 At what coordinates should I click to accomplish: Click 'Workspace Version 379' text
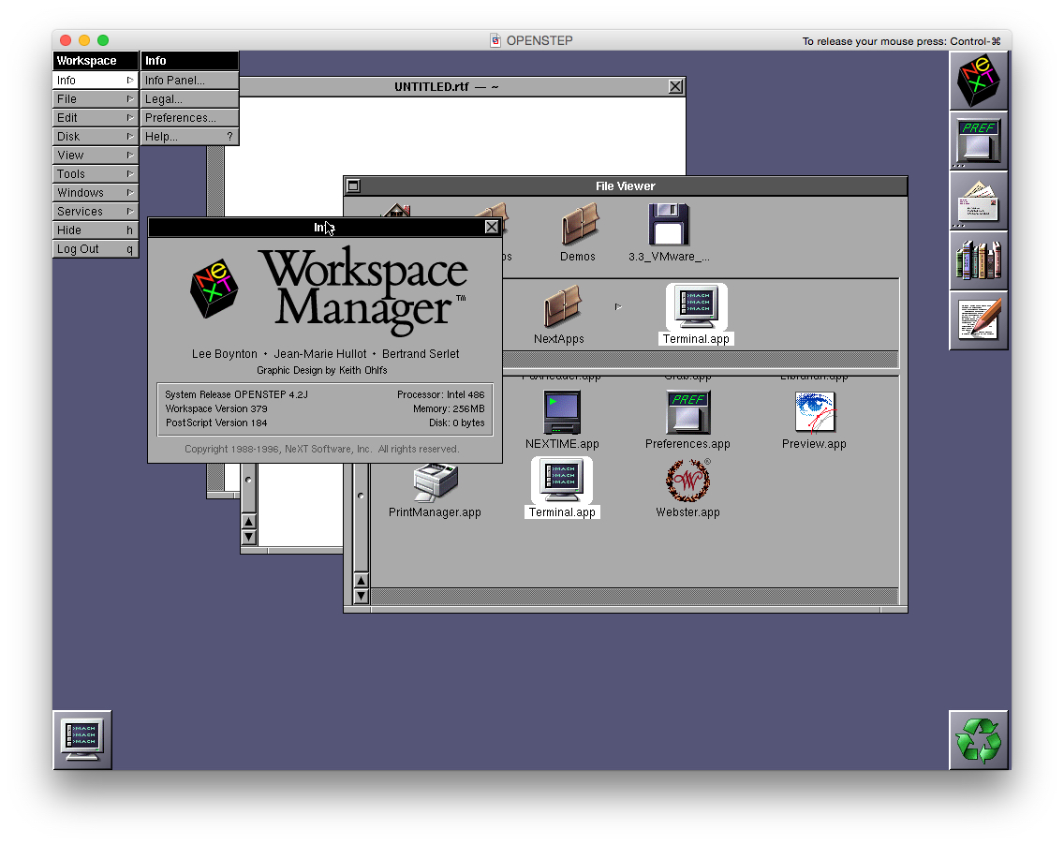216,408
